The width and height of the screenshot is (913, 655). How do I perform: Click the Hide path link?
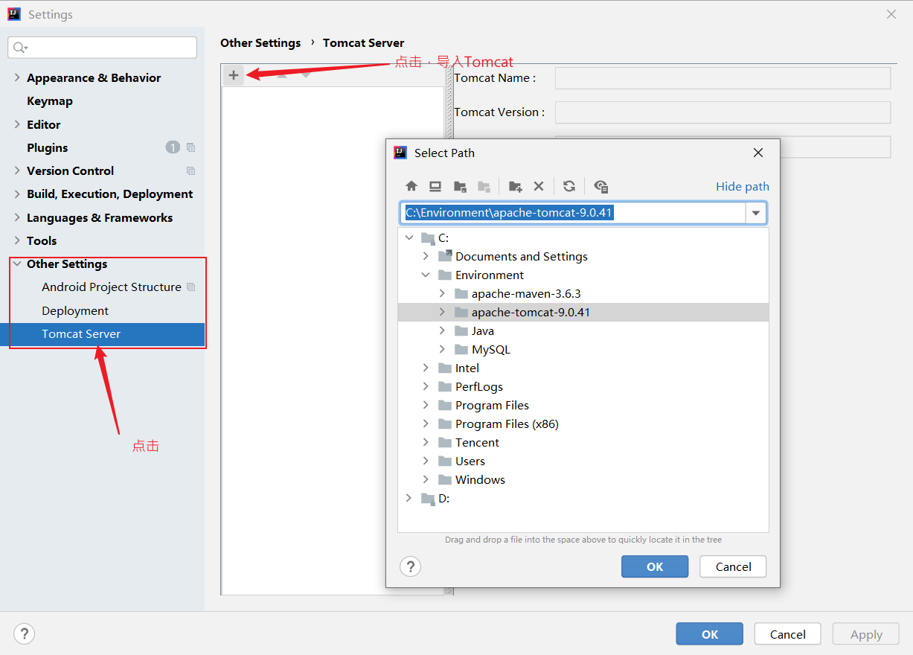pyautogui.click(x=742, y=186)
